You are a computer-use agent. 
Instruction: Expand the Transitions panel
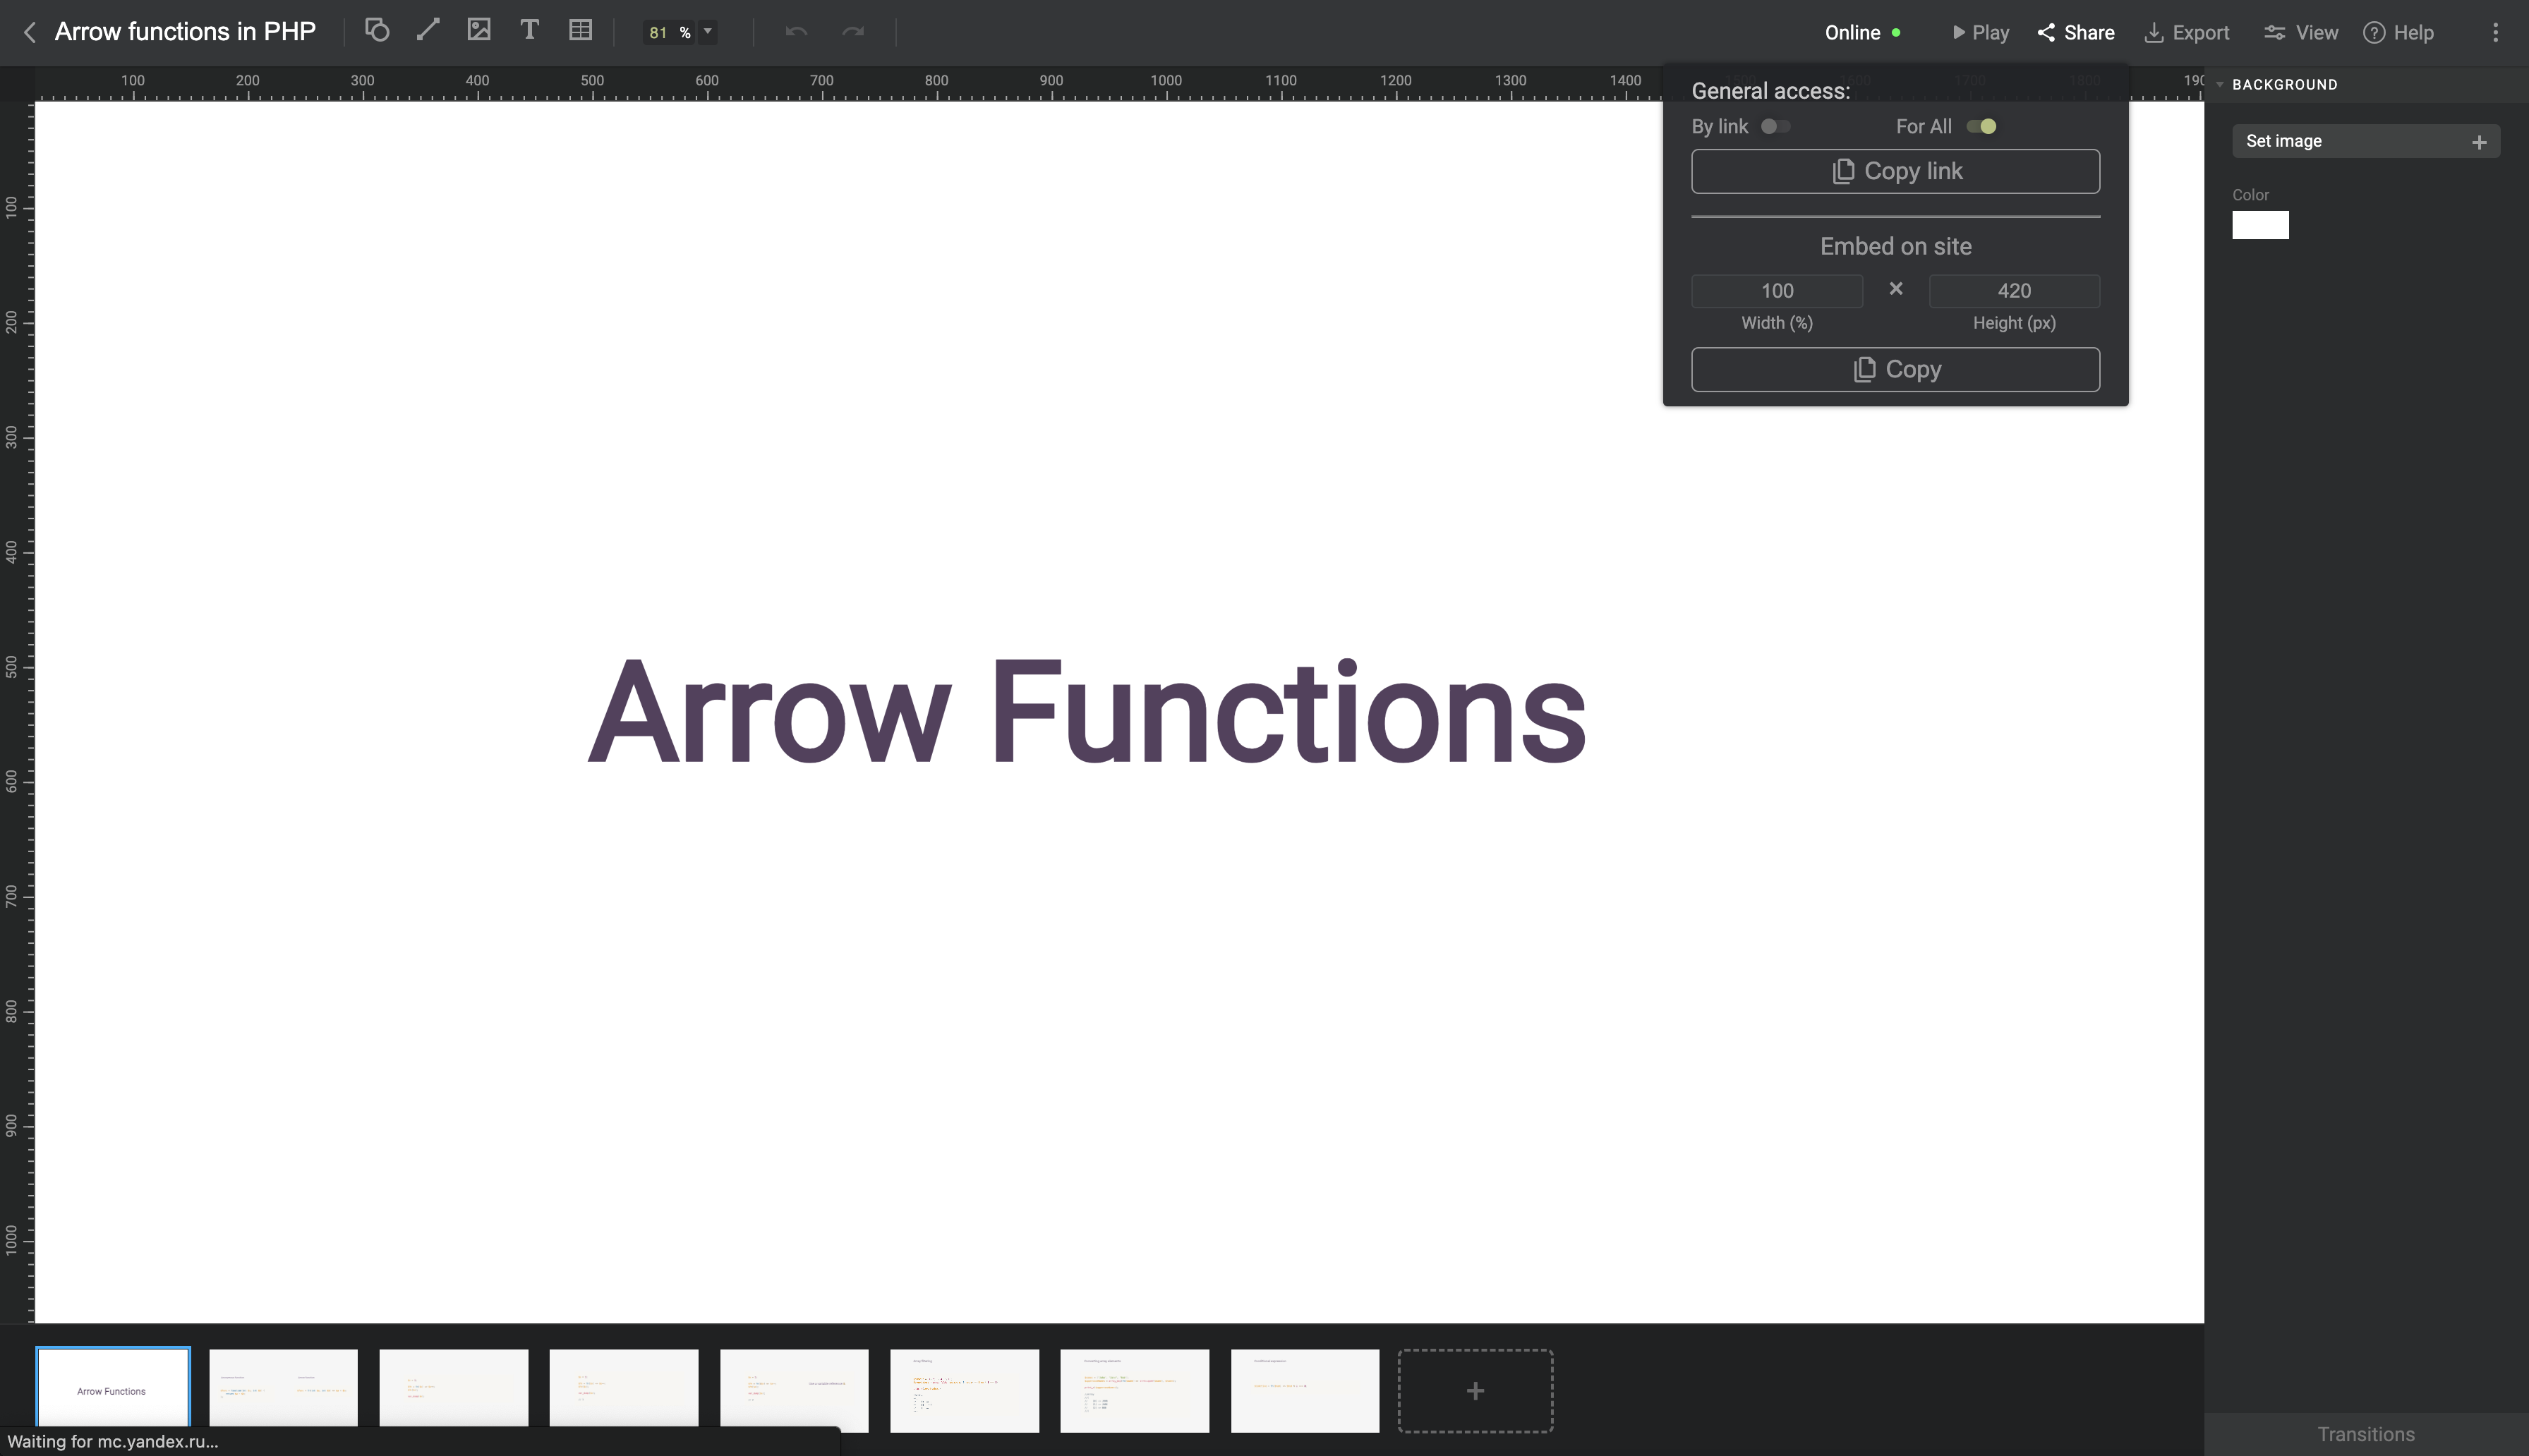click(x=2365, y=1434)
